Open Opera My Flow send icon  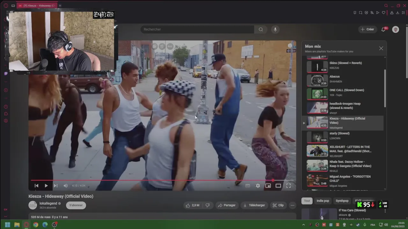point(378,13)
